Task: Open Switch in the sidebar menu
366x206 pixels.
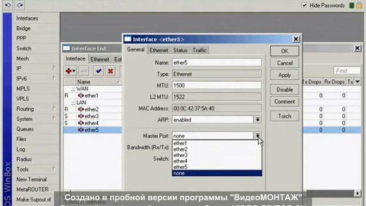Action: 24,48
